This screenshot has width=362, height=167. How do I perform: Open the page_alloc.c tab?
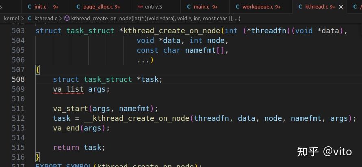point(101,7)
